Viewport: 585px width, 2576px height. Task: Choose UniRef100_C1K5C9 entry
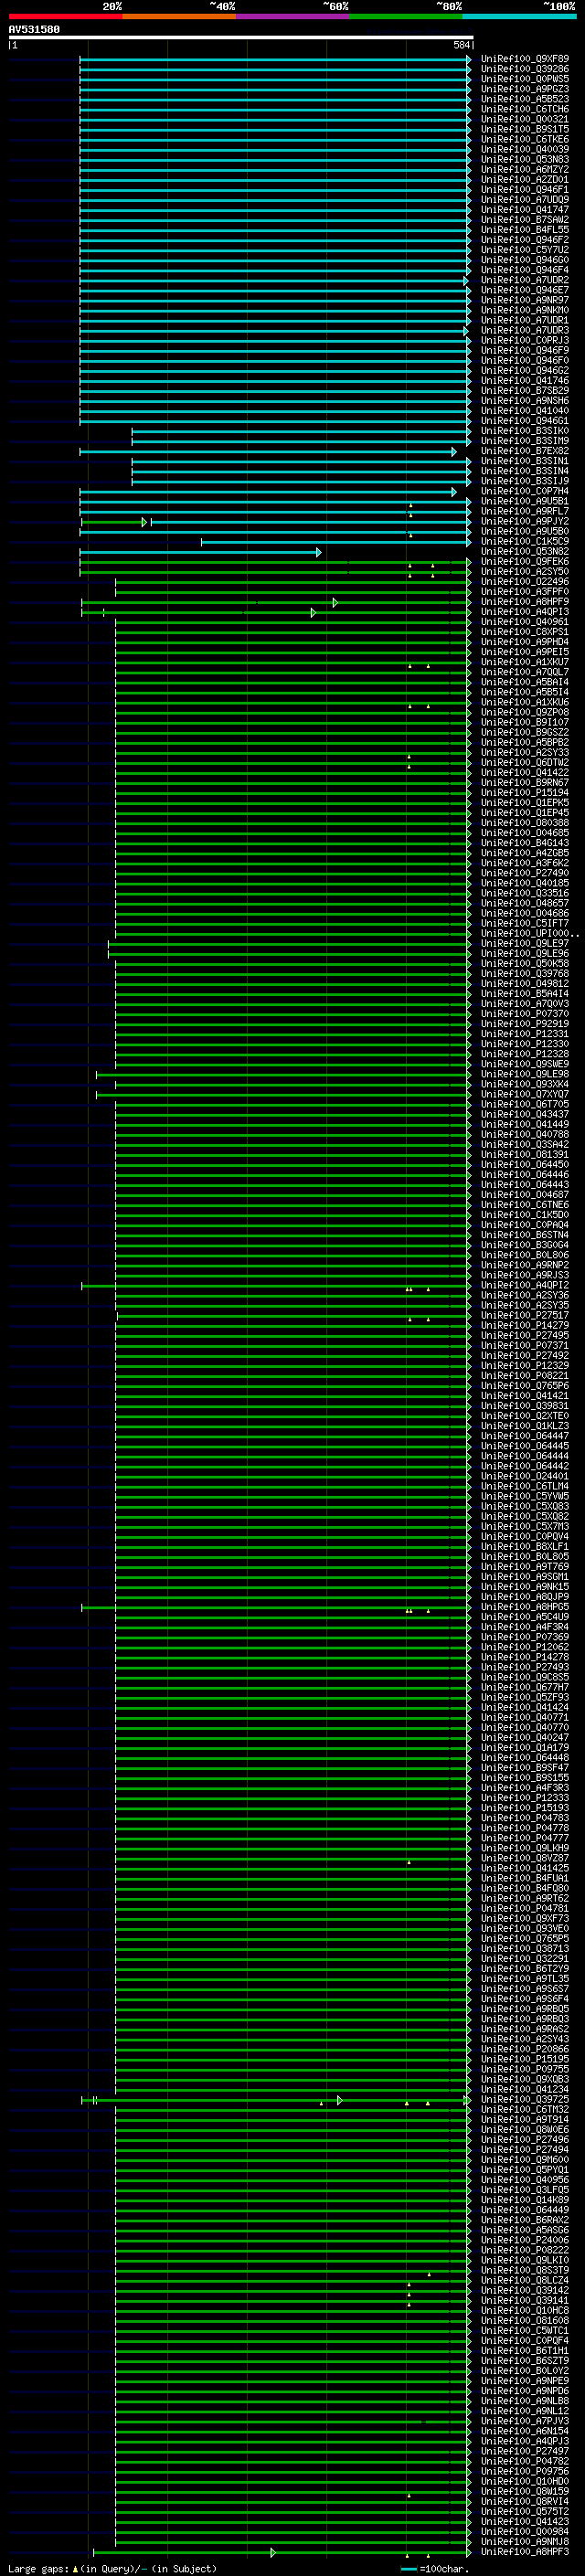[x=525, y=541]
